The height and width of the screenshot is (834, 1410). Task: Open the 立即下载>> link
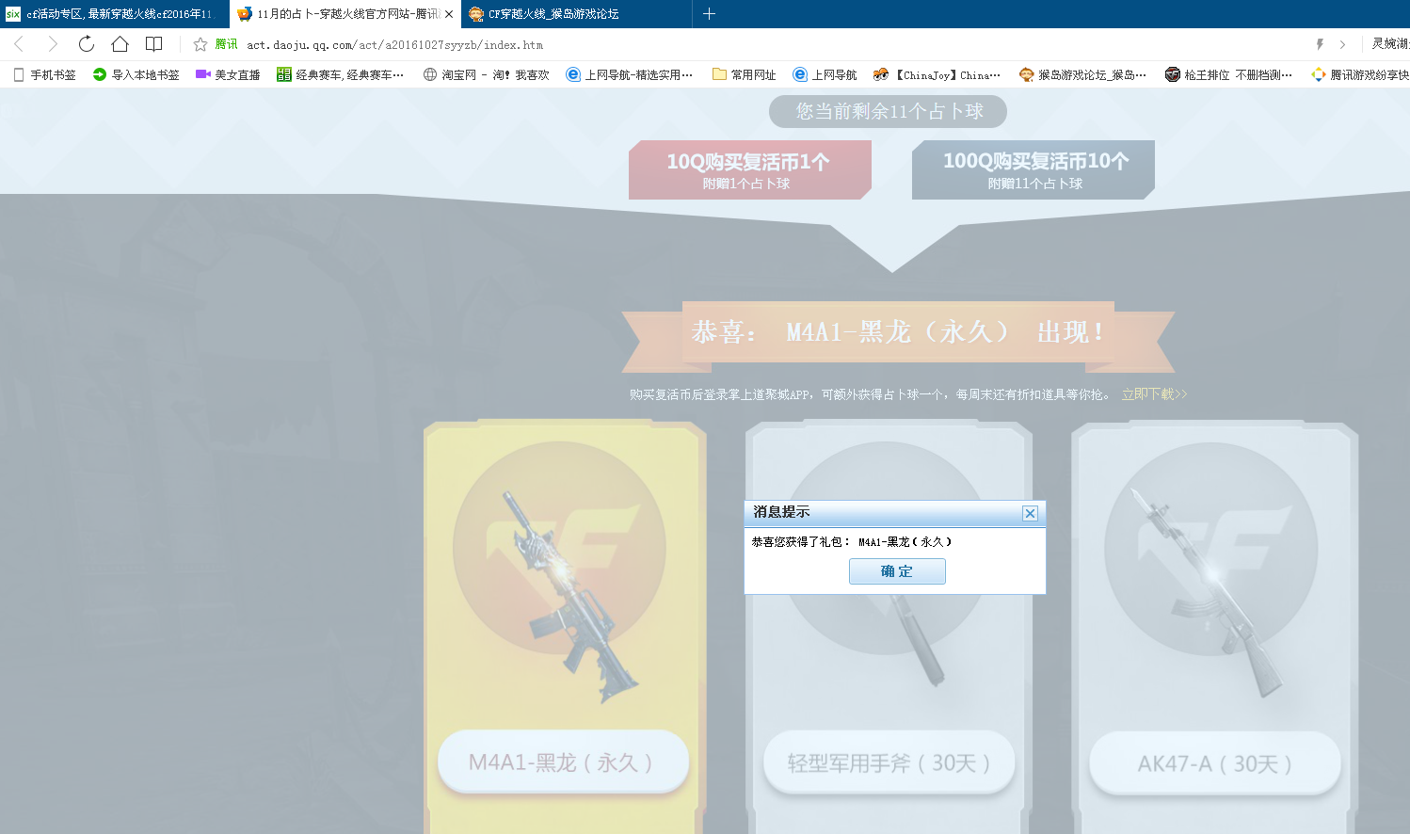click(x=1155, y=394)
